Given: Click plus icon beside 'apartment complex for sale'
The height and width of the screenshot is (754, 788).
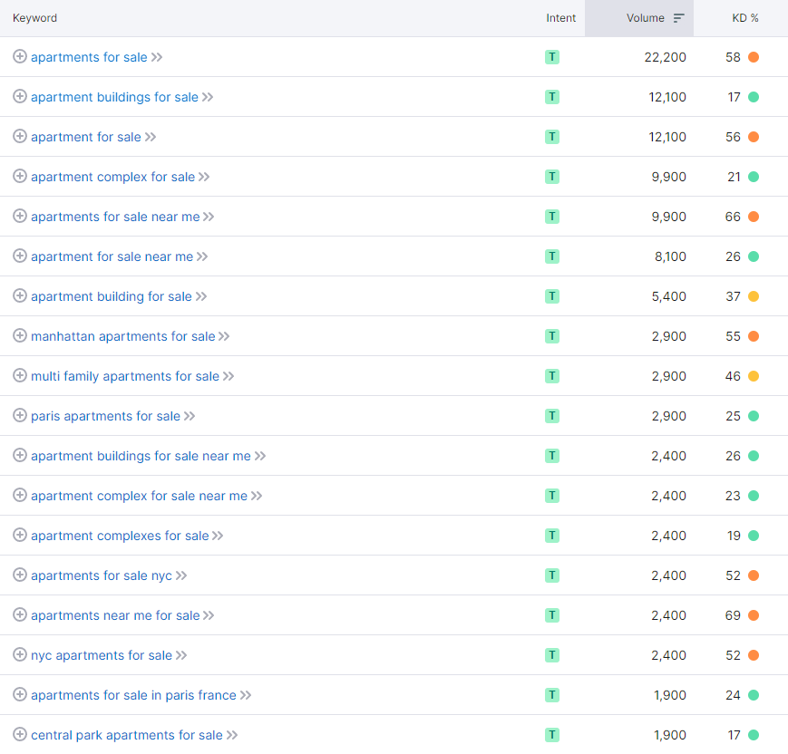Looking at the screenshot, I should (x=20, y=176).
